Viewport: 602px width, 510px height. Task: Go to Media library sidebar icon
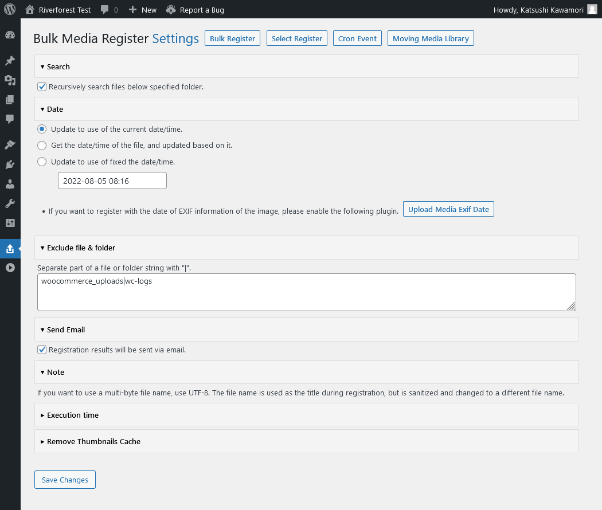pyautogui.click(x=10, y=80)
